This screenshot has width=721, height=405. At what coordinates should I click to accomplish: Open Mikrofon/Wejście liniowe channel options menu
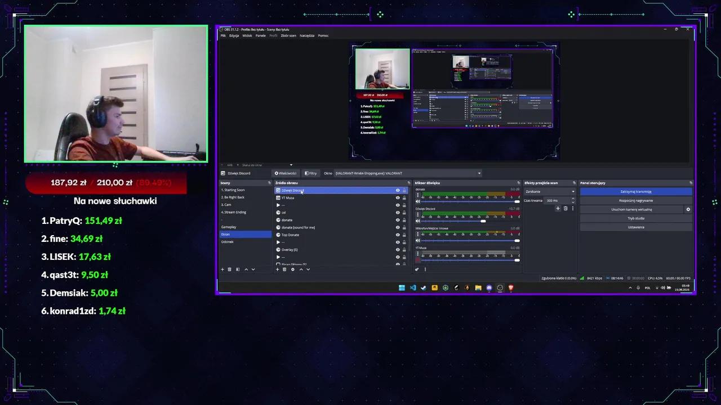click(x=417, y=235)
